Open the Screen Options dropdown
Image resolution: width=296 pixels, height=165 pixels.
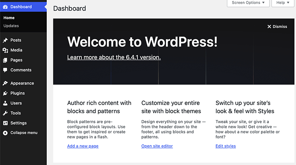pos(248,3)
